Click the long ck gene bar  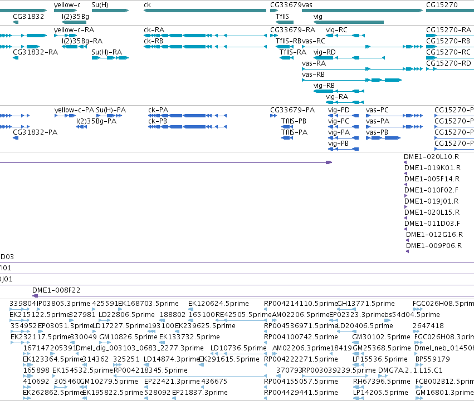tap(205, 11)
